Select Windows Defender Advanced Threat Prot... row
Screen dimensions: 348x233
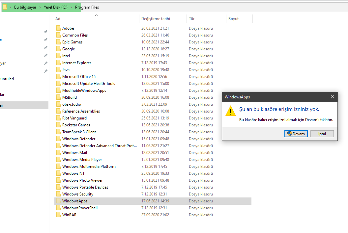pos(153,146)
